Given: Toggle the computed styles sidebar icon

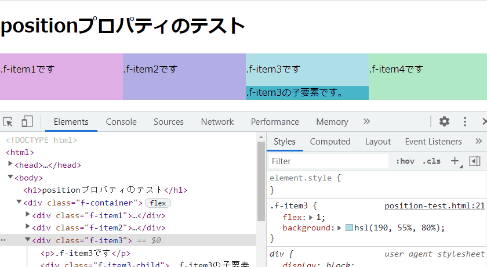Looking at the screenshot, I should tap(475, 161).
